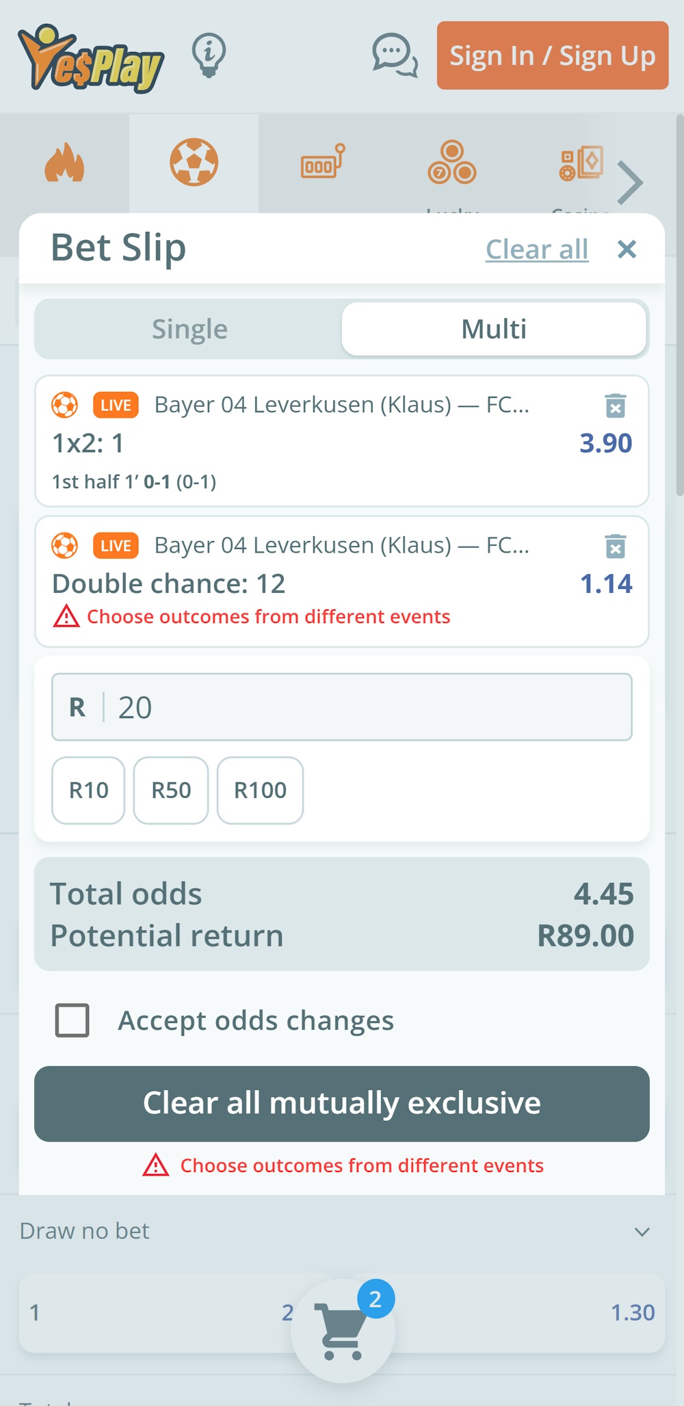The height and width of the screenshot is (1406, 684).
Task: Open the lightbulb info icon
Action: point(209,55)
